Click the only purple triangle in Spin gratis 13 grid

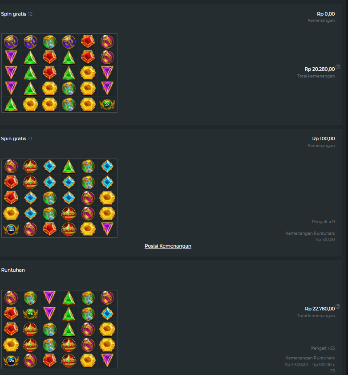pos(107,229)
